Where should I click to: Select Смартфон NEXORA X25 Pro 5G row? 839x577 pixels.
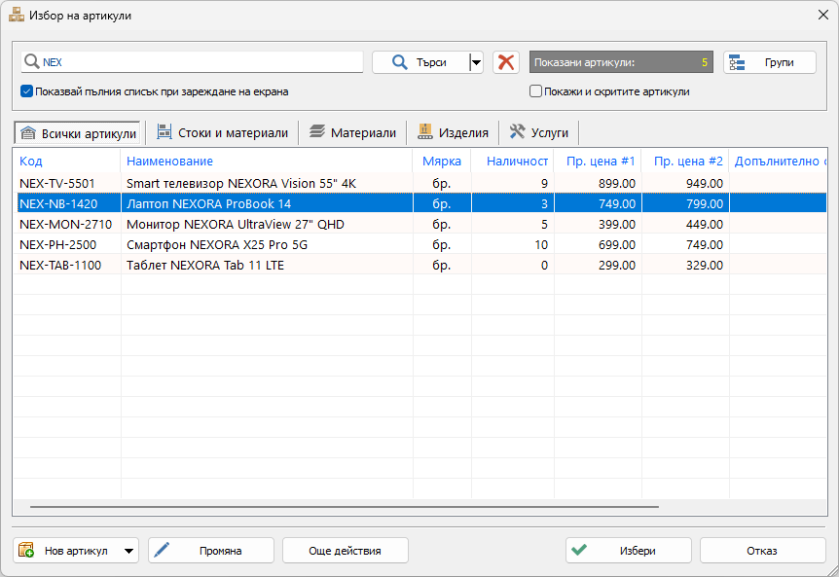point(420,244)
